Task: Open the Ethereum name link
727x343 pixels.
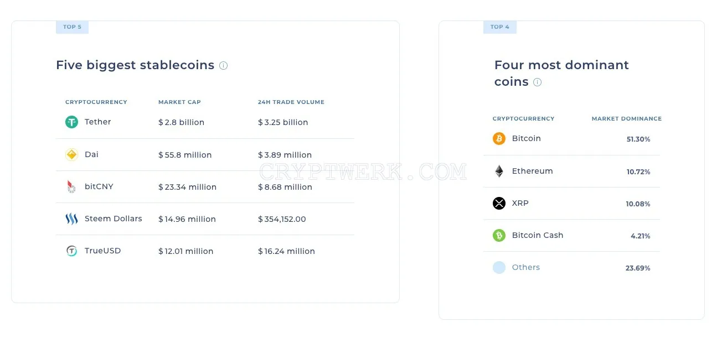Action: (x=532, y=171)
